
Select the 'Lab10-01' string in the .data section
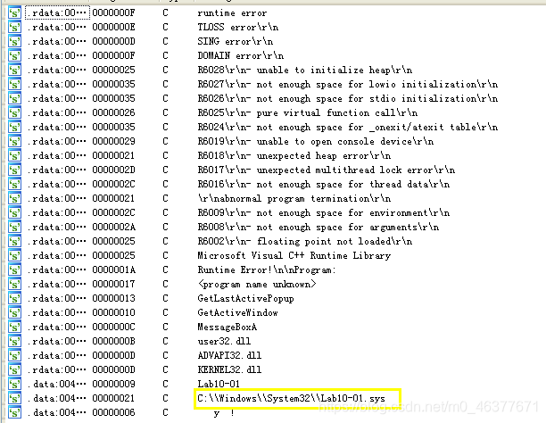(x=219, y=385)
